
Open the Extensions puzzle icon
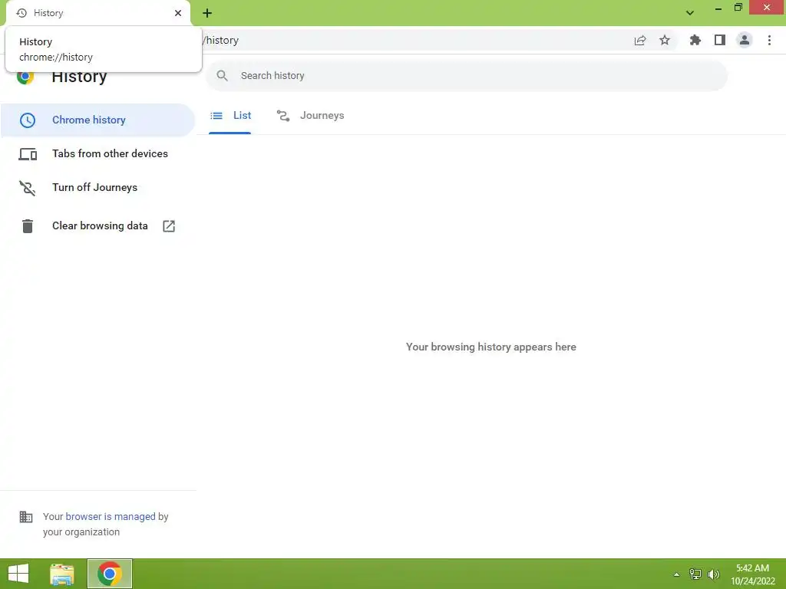point(695,40)
